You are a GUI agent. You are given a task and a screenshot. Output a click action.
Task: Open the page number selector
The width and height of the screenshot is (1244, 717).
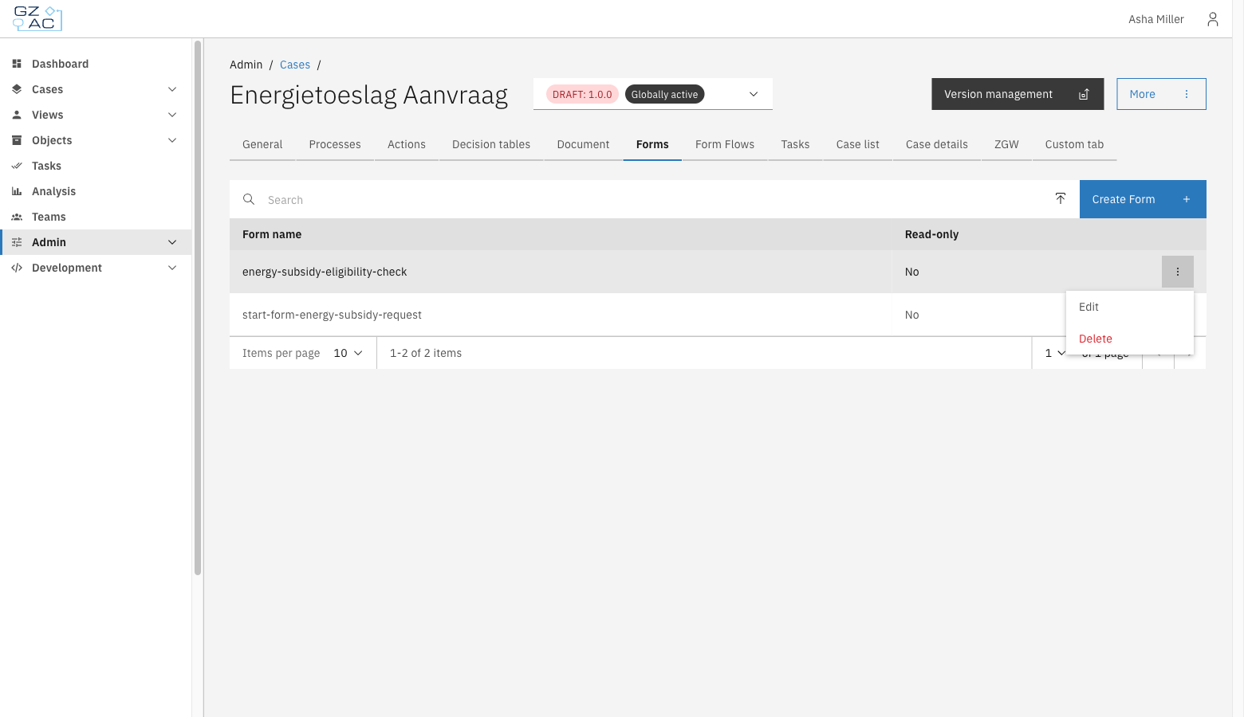pos(1055,353)
